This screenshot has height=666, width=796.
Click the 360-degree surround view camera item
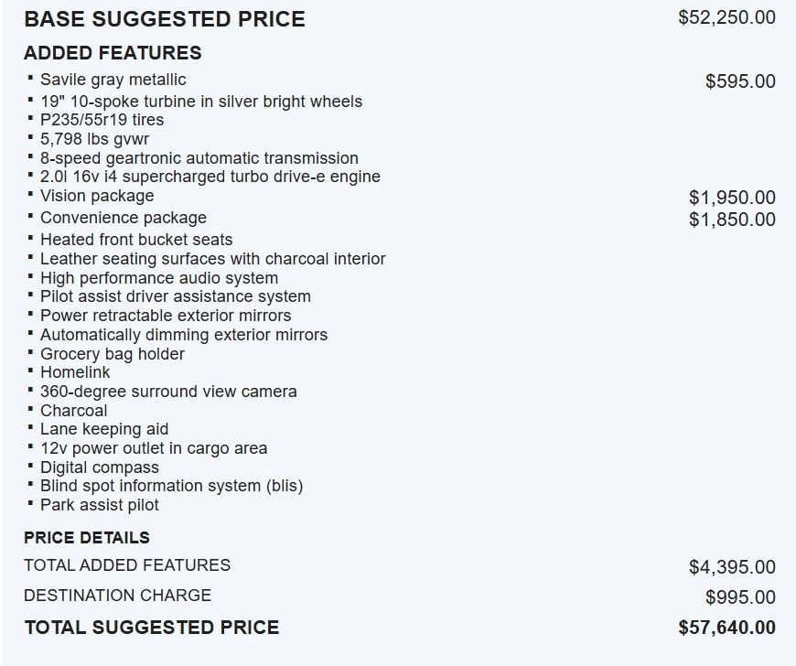coord(168,392)
